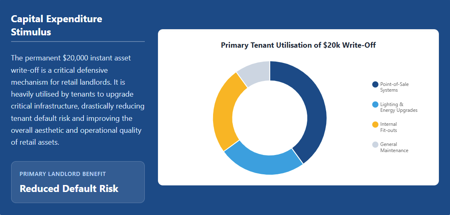This screenshot has width=450, height=215.
Task: Click the Primary Landlord Benefit label
Action: (x=63, y=174)
